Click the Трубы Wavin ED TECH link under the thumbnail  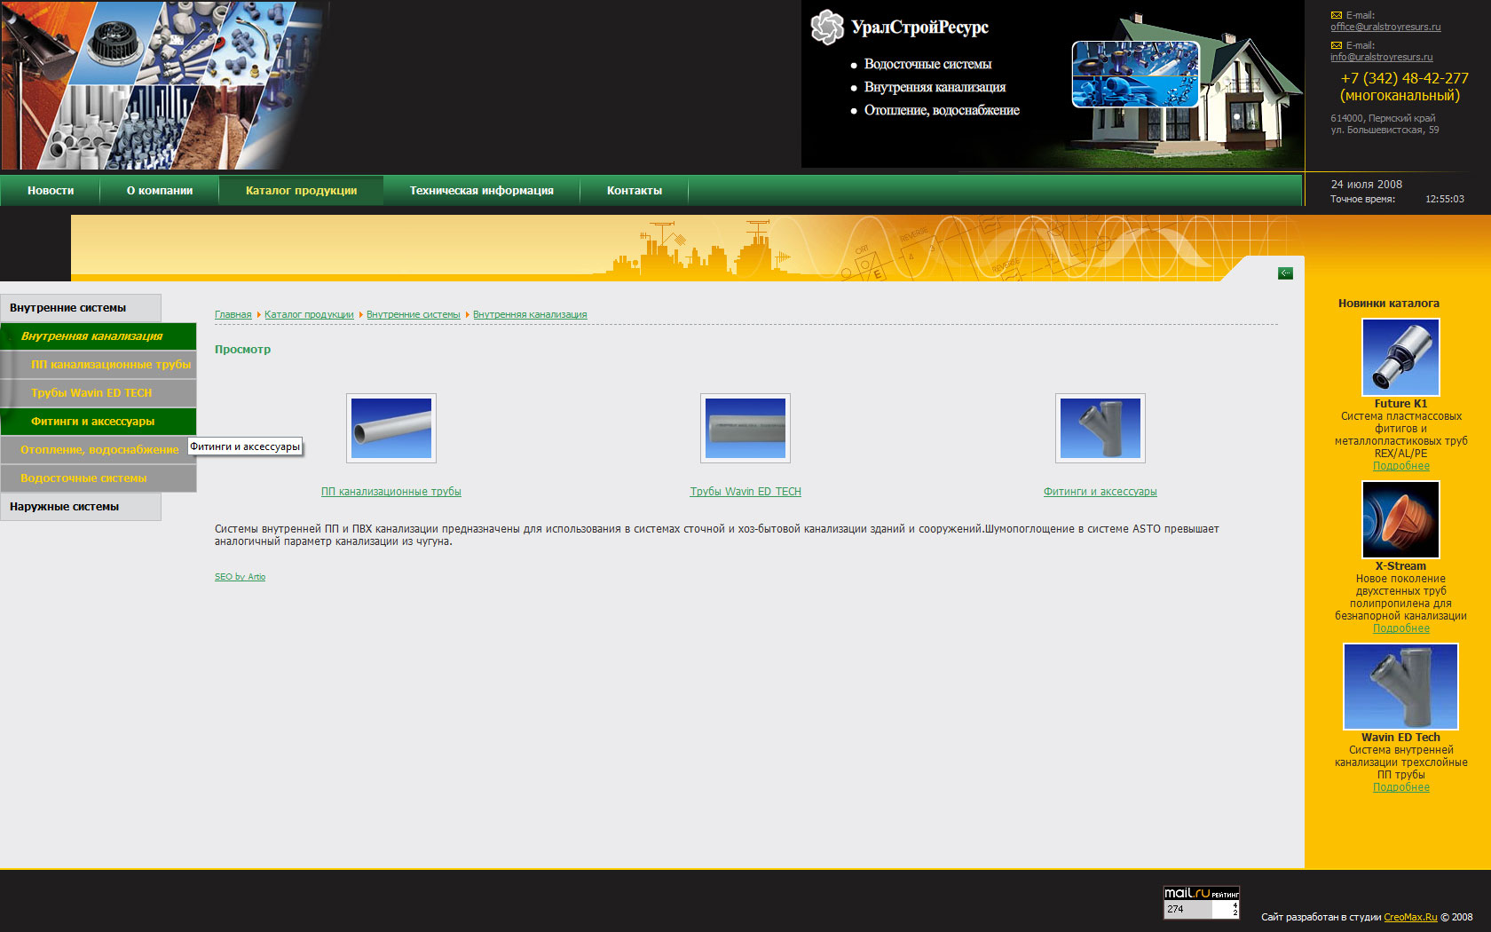(745, 492)
